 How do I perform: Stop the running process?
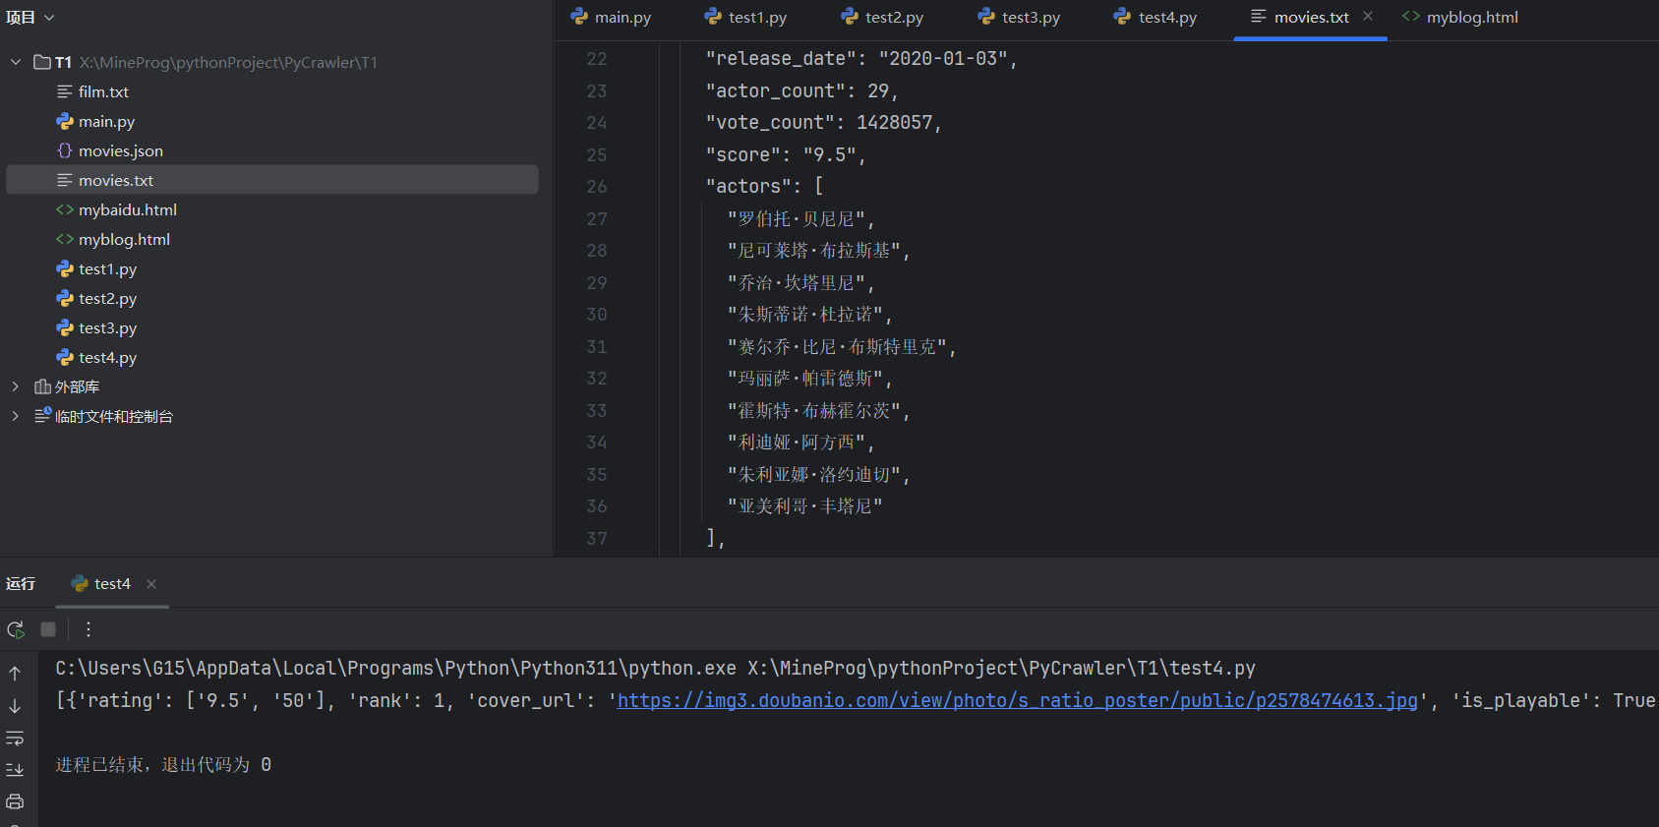point(48,629)
